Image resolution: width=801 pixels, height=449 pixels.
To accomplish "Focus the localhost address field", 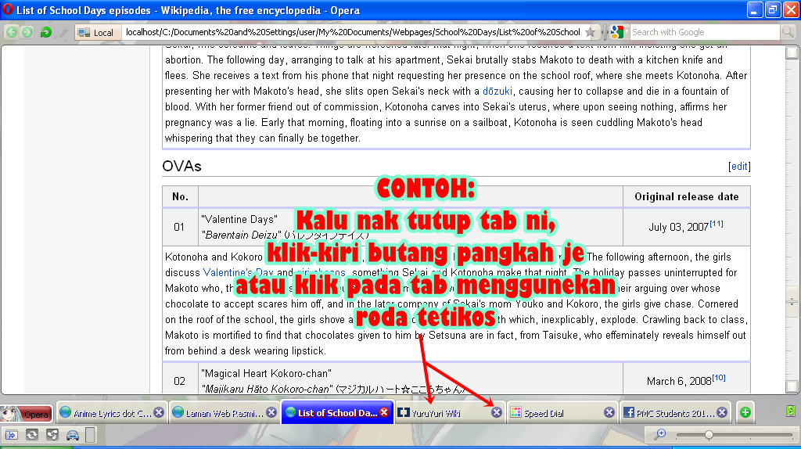I will (x=353, y=32).
